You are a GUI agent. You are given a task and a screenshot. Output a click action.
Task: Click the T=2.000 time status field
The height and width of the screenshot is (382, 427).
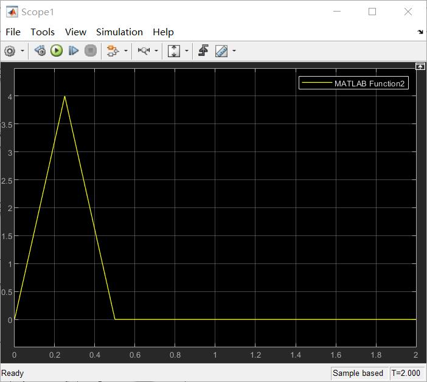click(406, 373)
